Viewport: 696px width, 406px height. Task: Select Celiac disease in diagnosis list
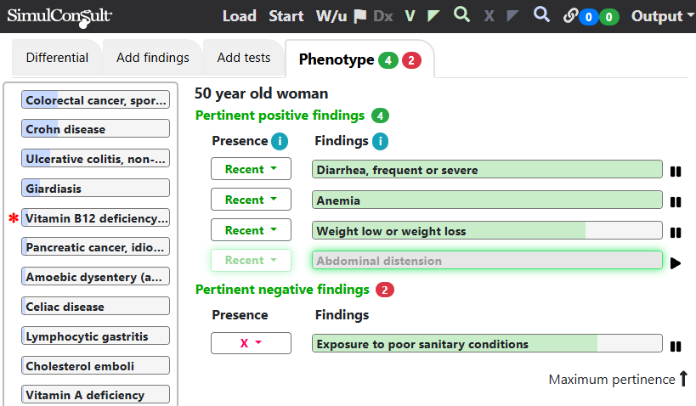click(96, 307)
